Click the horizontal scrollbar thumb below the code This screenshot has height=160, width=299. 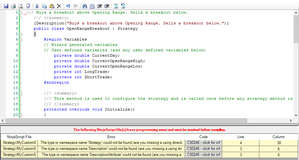coord(127,121)
